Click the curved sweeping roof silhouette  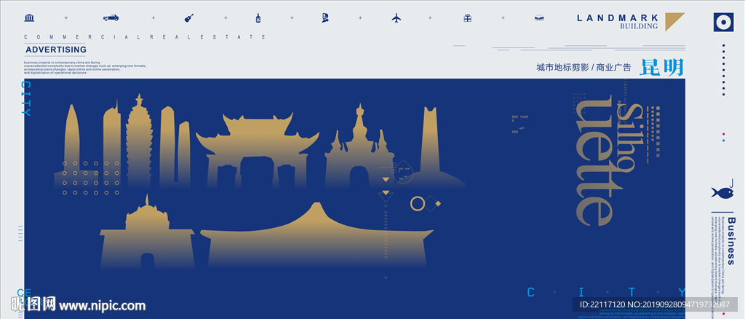click(x=316, y=235)
